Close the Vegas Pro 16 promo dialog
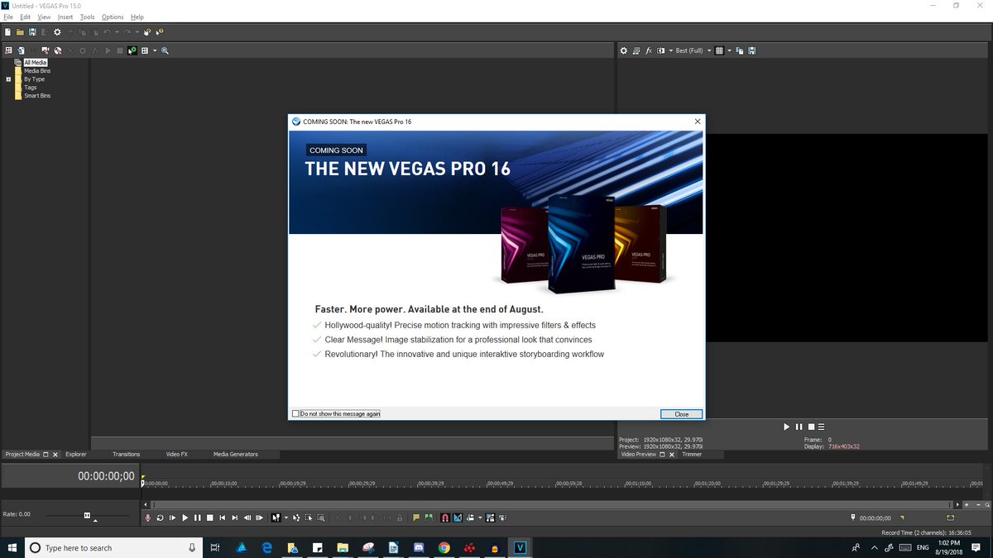Viewport: 993px width, 558px height. pos(681,413)
